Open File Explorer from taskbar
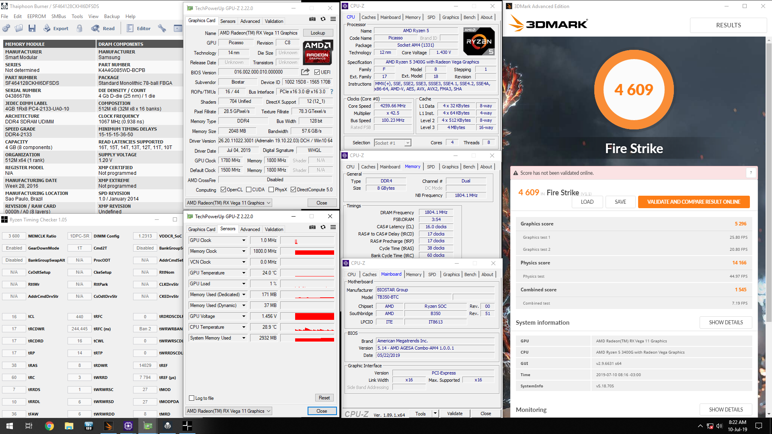Viewport: 772px width, 434px height. coord(69,426)
